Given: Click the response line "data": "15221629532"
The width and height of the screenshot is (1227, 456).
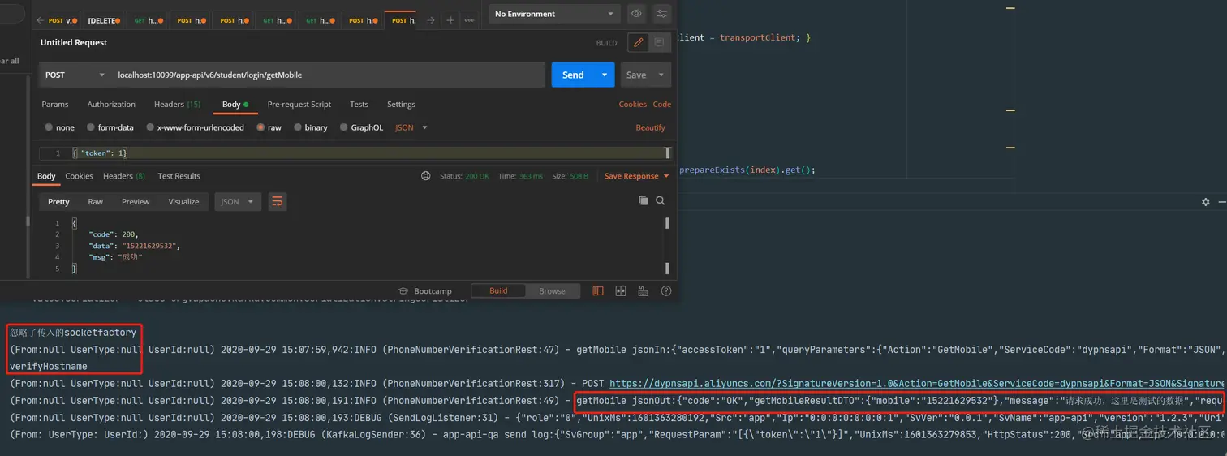Looking at the screenshot, I should [x=134, y=245].
